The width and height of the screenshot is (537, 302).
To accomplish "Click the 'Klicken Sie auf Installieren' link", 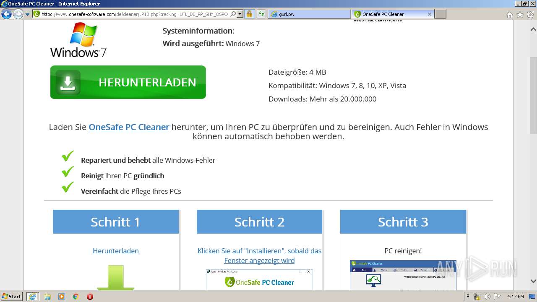I will click(x=259, y=255).
